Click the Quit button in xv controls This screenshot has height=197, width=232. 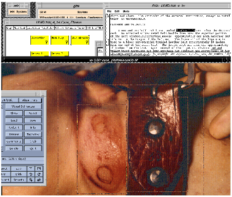pos(33,148)
